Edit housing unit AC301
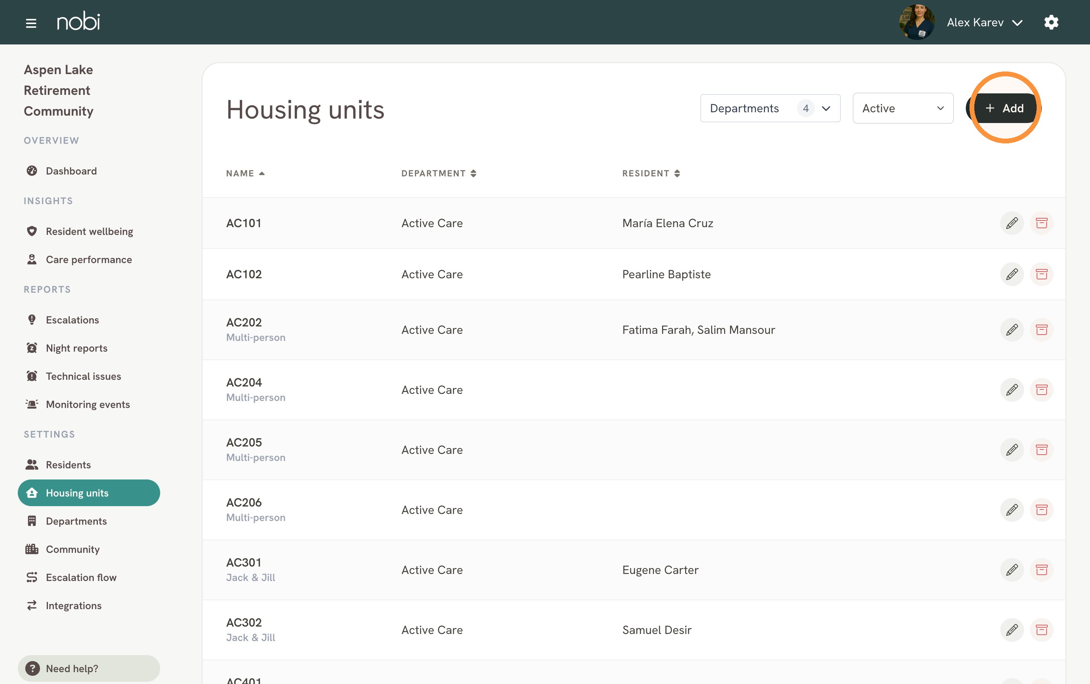The width and height of the screenshot is (1090, 684). pyautogui.click(x=1012, y=570)
